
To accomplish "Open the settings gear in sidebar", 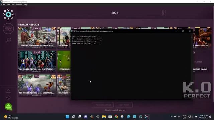I will (x=8, y=98).
